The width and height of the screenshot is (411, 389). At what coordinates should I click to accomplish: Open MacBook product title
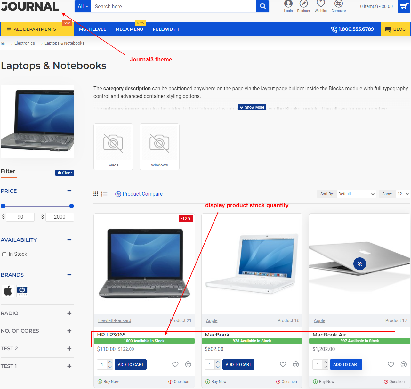click(217, 335)
